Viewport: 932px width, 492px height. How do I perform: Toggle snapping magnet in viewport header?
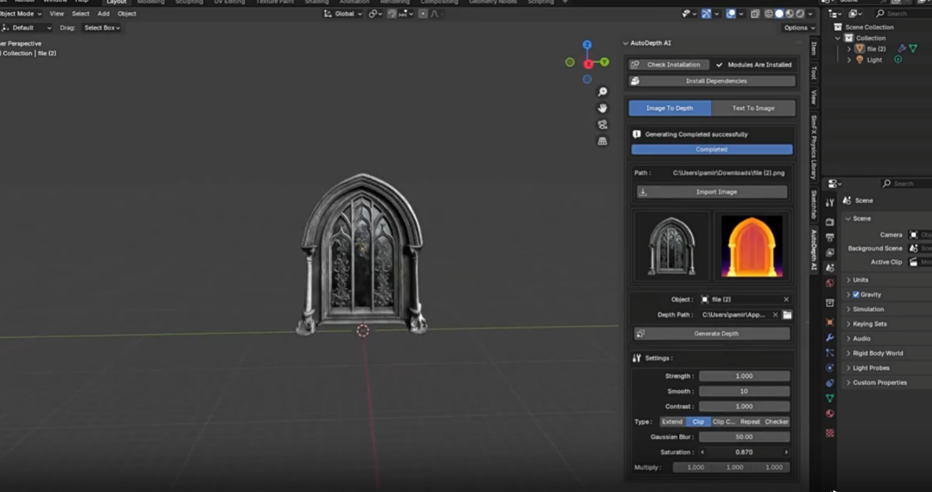point(392,14)
